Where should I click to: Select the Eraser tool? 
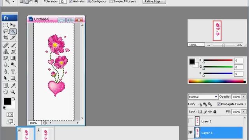coord(6,58)
